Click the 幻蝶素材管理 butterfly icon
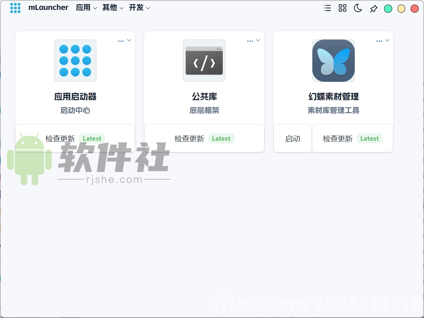The width and height of the screenshot is (424, 318). click(x=333, y=60)
